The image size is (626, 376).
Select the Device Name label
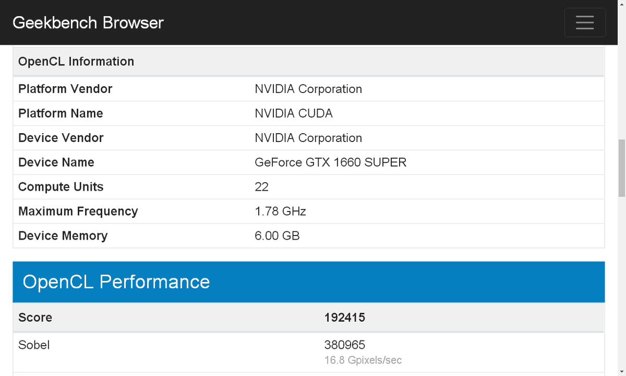pos(56,162)
